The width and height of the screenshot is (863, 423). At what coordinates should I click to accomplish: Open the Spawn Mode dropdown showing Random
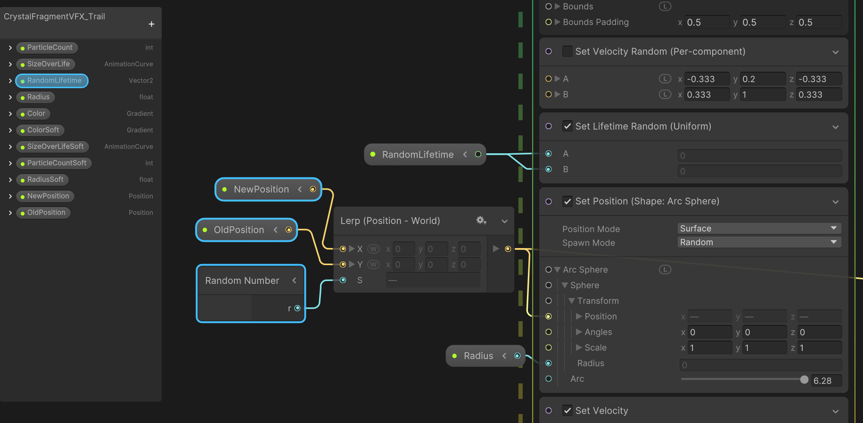click(758, 242)
